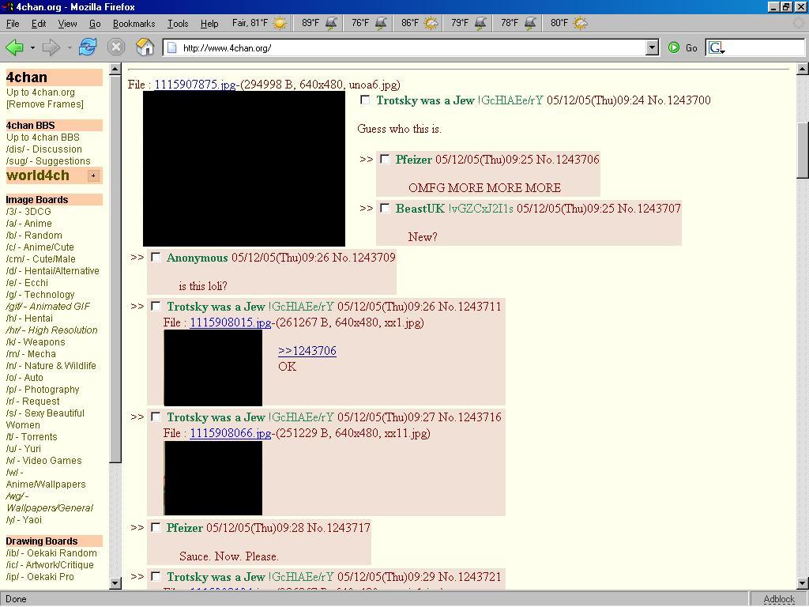Click the Adblock status bar item
Image resolution: width=809 pixels, height=607 pixels.
778,599
